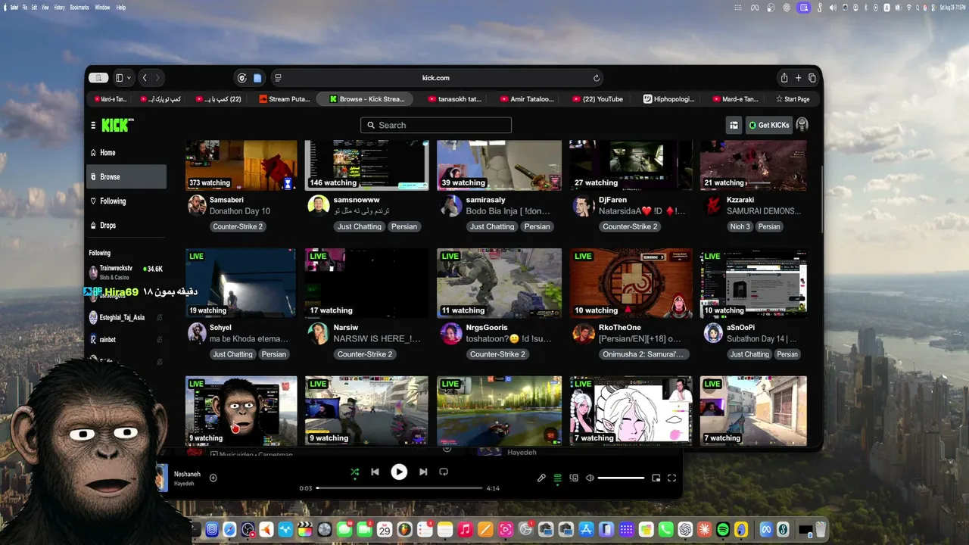
Task: Skip to the next track
Action: [423, 472]
